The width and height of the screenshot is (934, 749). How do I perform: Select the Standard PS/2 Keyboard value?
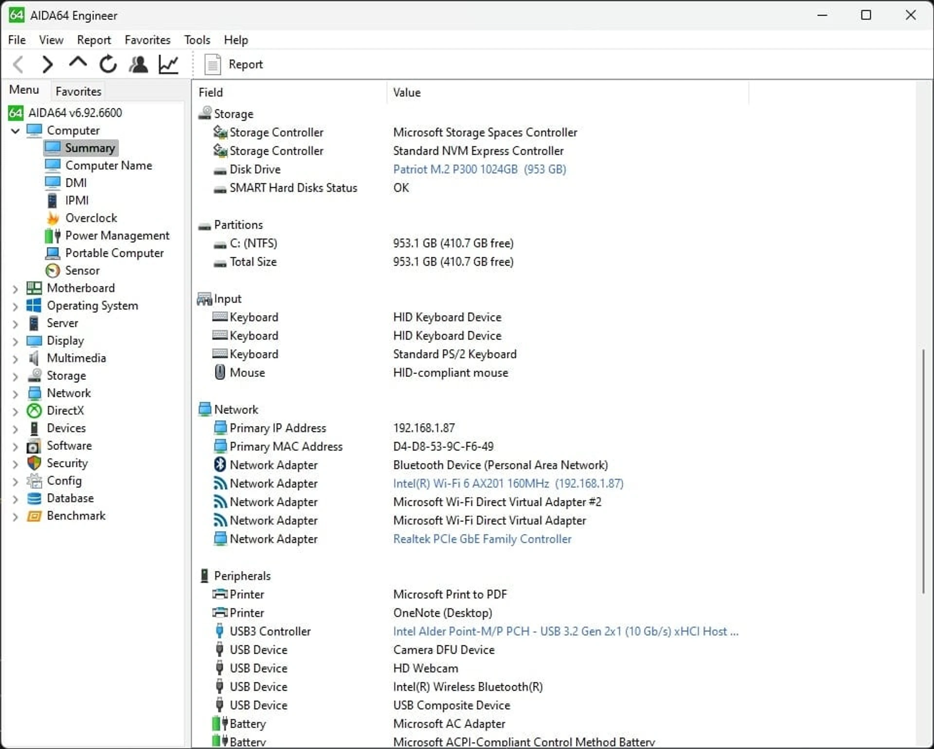[455, 354]
